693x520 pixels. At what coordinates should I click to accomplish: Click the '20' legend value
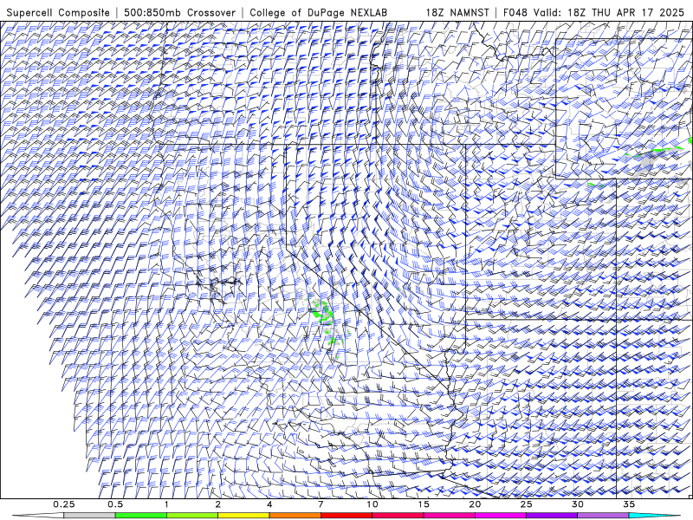coord(475,504)
